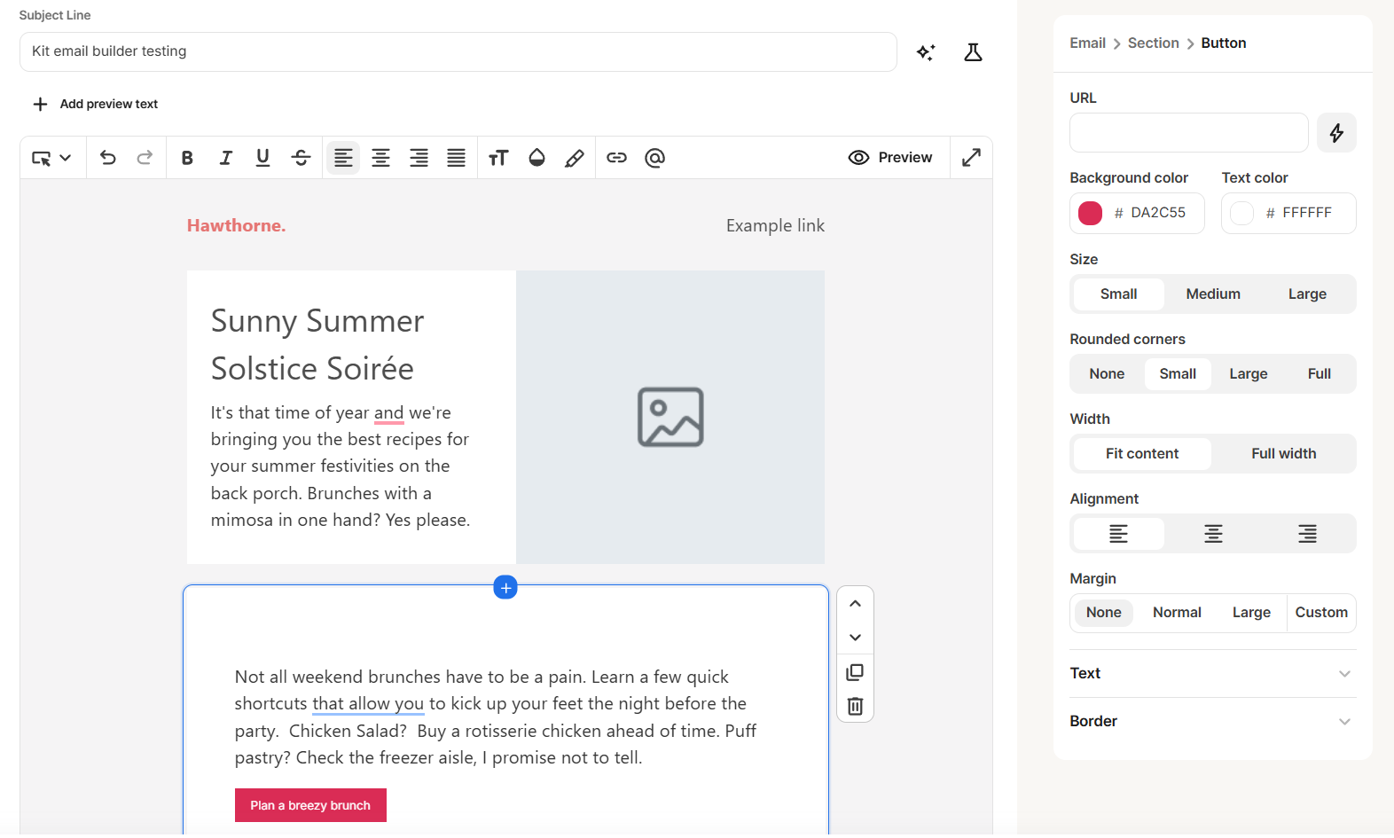Click the blue plus to add a block
1394x838 pixels.
505,587
